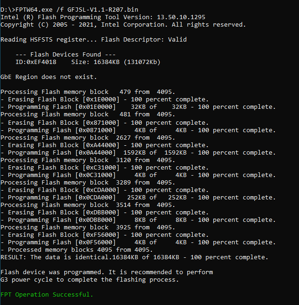Click the Flash Programming Tool version number 13.50.10.1295
299x305 pixels.
coord(181,17)
